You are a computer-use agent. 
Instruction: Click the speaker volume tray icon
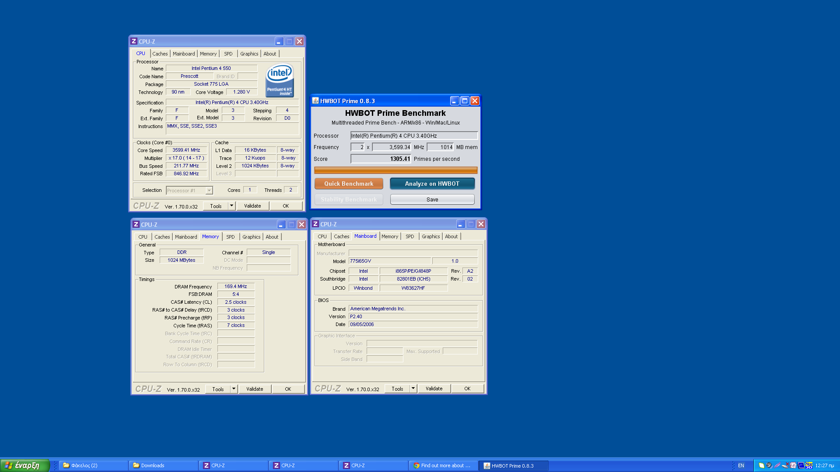pos(770,466)
